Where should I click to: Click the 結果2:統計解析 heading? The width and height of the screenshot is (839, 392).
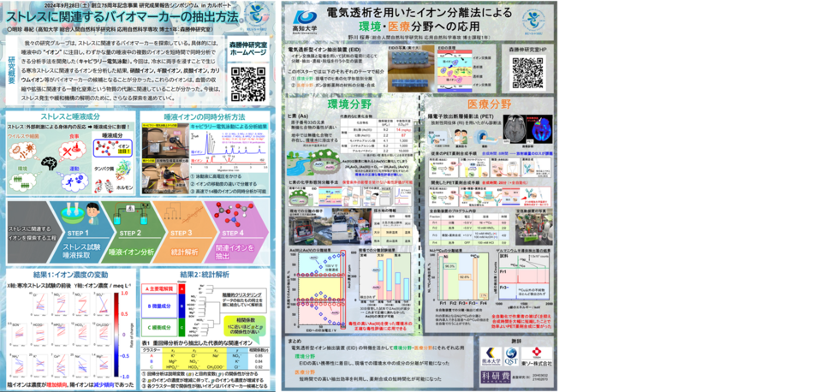(204, 275)
